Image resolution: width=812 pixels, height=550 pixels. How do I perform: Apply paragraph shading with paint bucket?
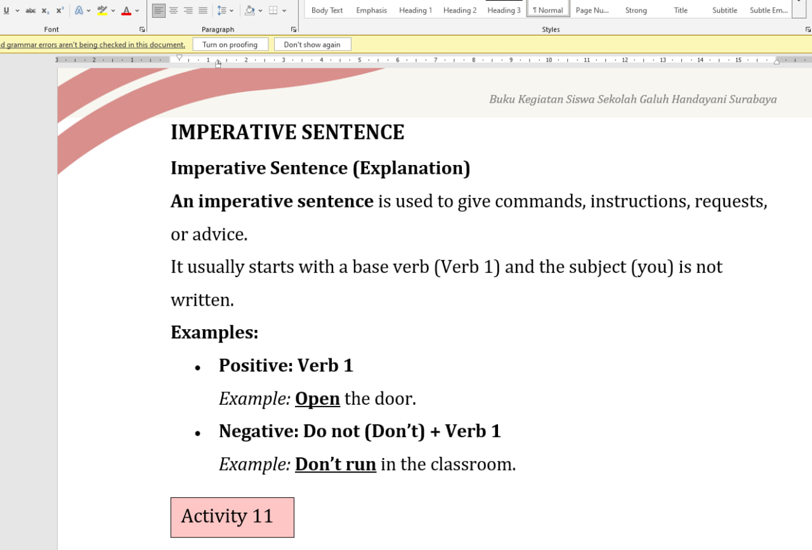(250, 10)
